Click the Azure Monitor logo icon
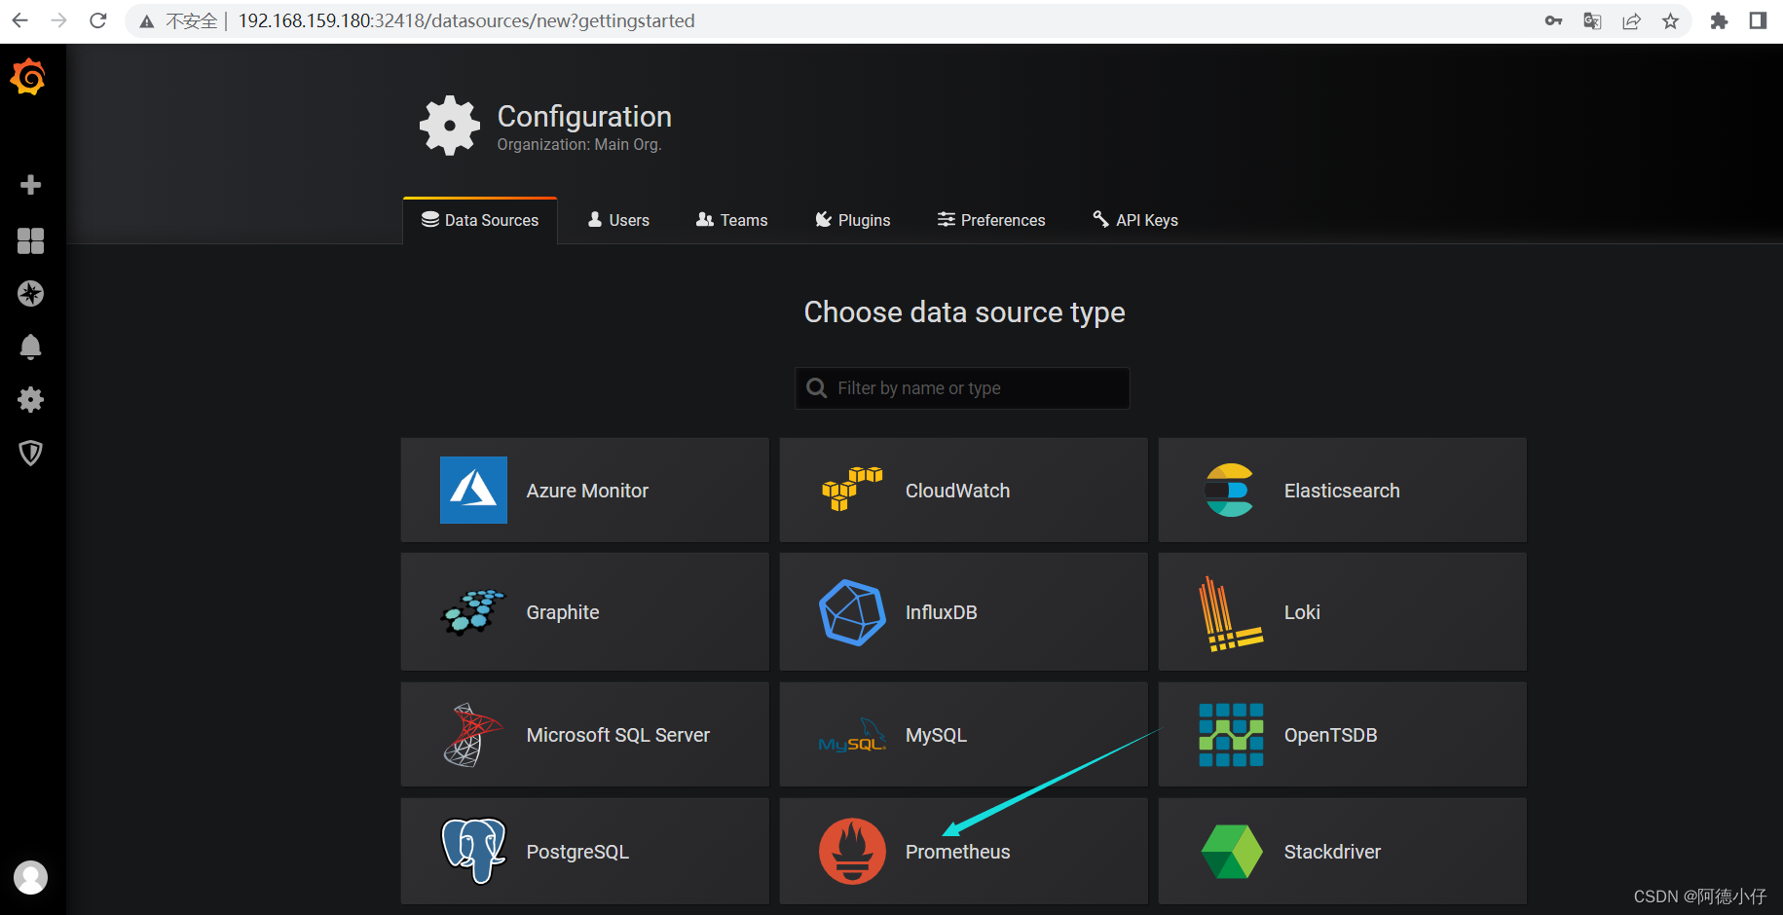1783x915 pixels. [473, 490]
